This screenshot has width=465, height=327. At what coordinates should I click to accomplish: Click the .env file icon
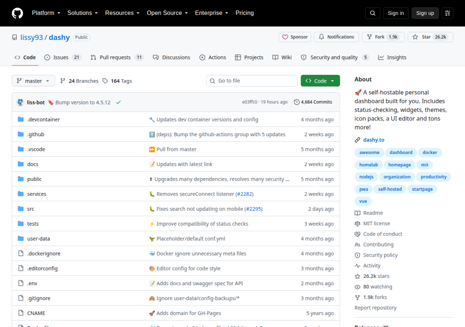[21, 283]
